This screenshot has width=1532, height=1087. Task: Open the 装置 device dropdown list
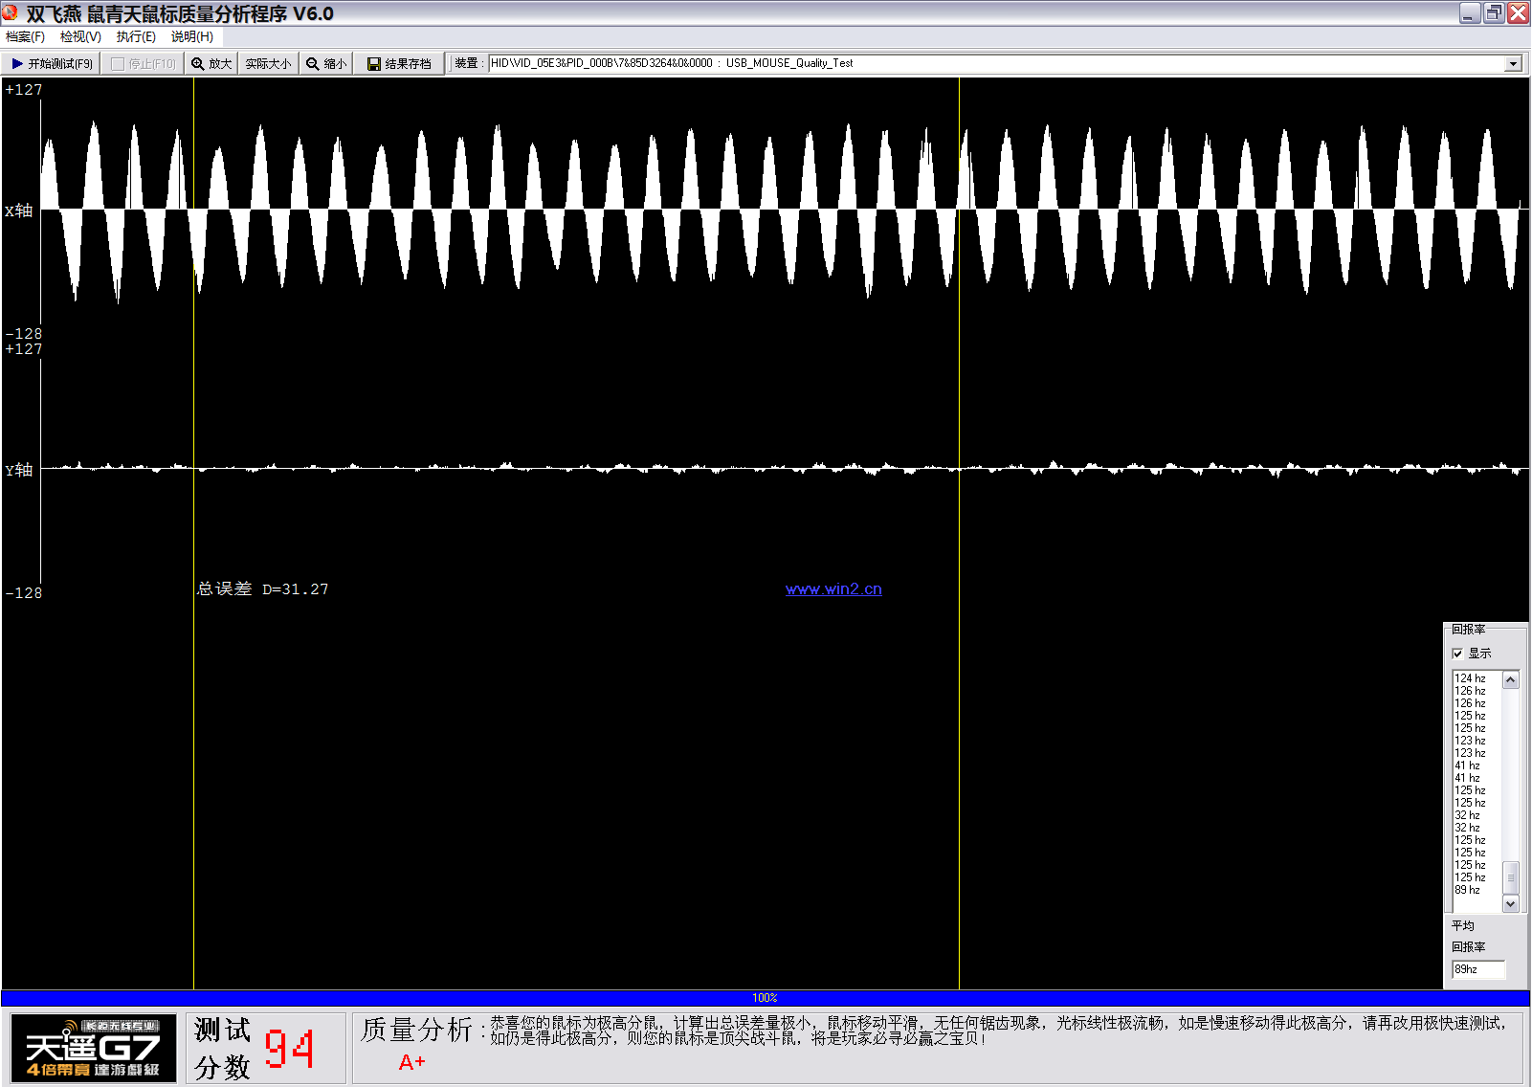pos(1513,64)
